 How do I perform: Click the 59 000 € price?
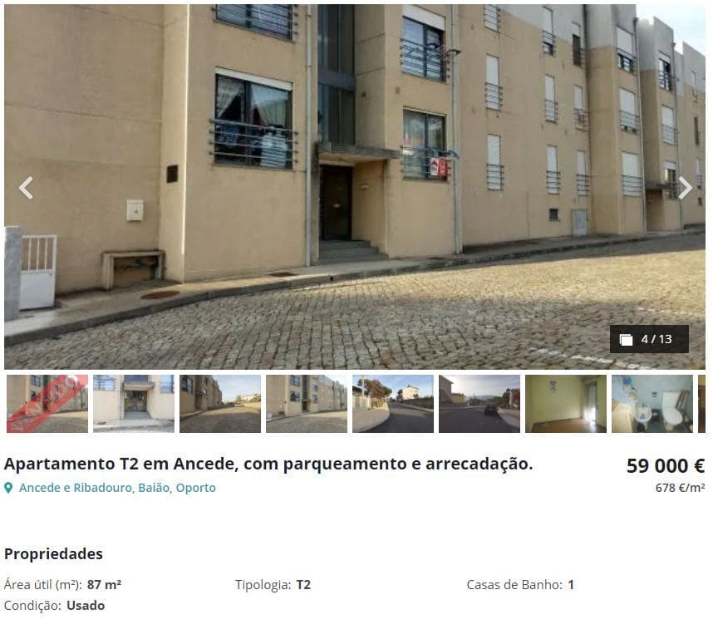pos(666,465)
